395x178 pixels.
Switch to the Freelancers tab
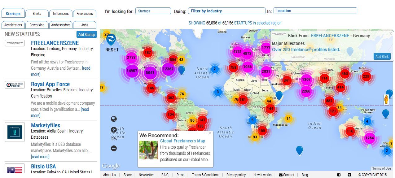85,14
